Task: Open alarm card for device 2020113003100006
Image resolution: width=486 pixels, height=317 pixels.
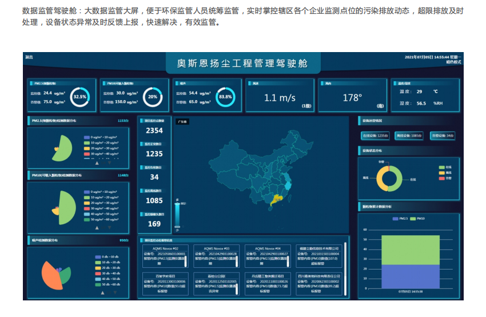Action: coord(165,283)
